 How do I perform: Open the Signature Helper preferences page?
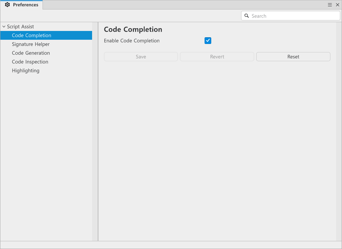click(x=31, y=44)
